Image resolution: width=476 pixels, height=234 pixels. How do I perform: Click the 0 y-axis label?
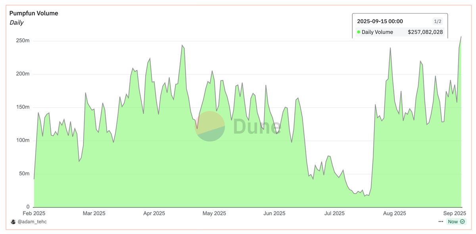28,207
